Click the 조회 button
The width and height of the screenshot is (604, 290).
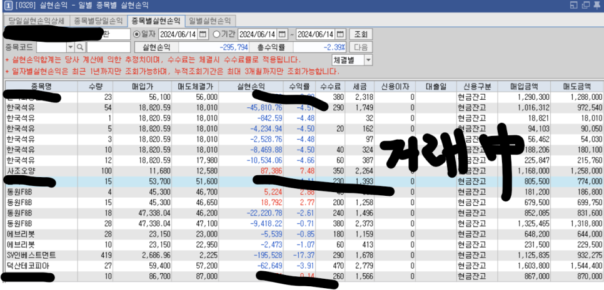coord(361,34)
